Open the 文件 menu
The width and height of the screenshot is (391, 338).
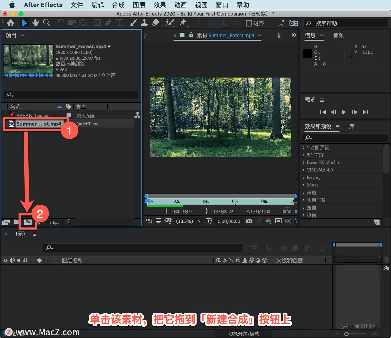77,5
